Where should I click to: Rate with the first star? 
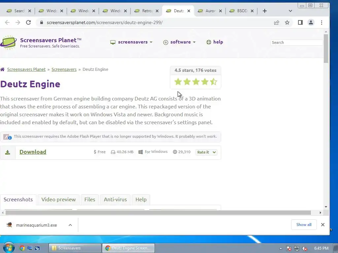(x=178, y=82)
